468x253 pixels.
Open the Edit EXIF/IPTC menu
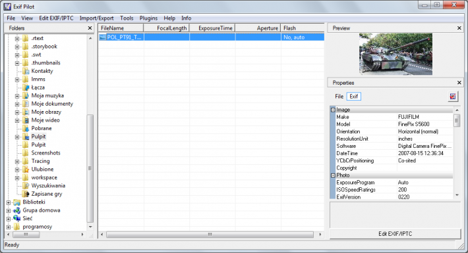56,18
